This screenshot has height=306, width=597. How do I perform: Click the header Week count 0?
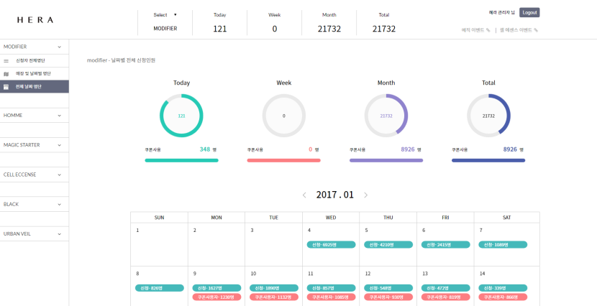coord(275,29)
